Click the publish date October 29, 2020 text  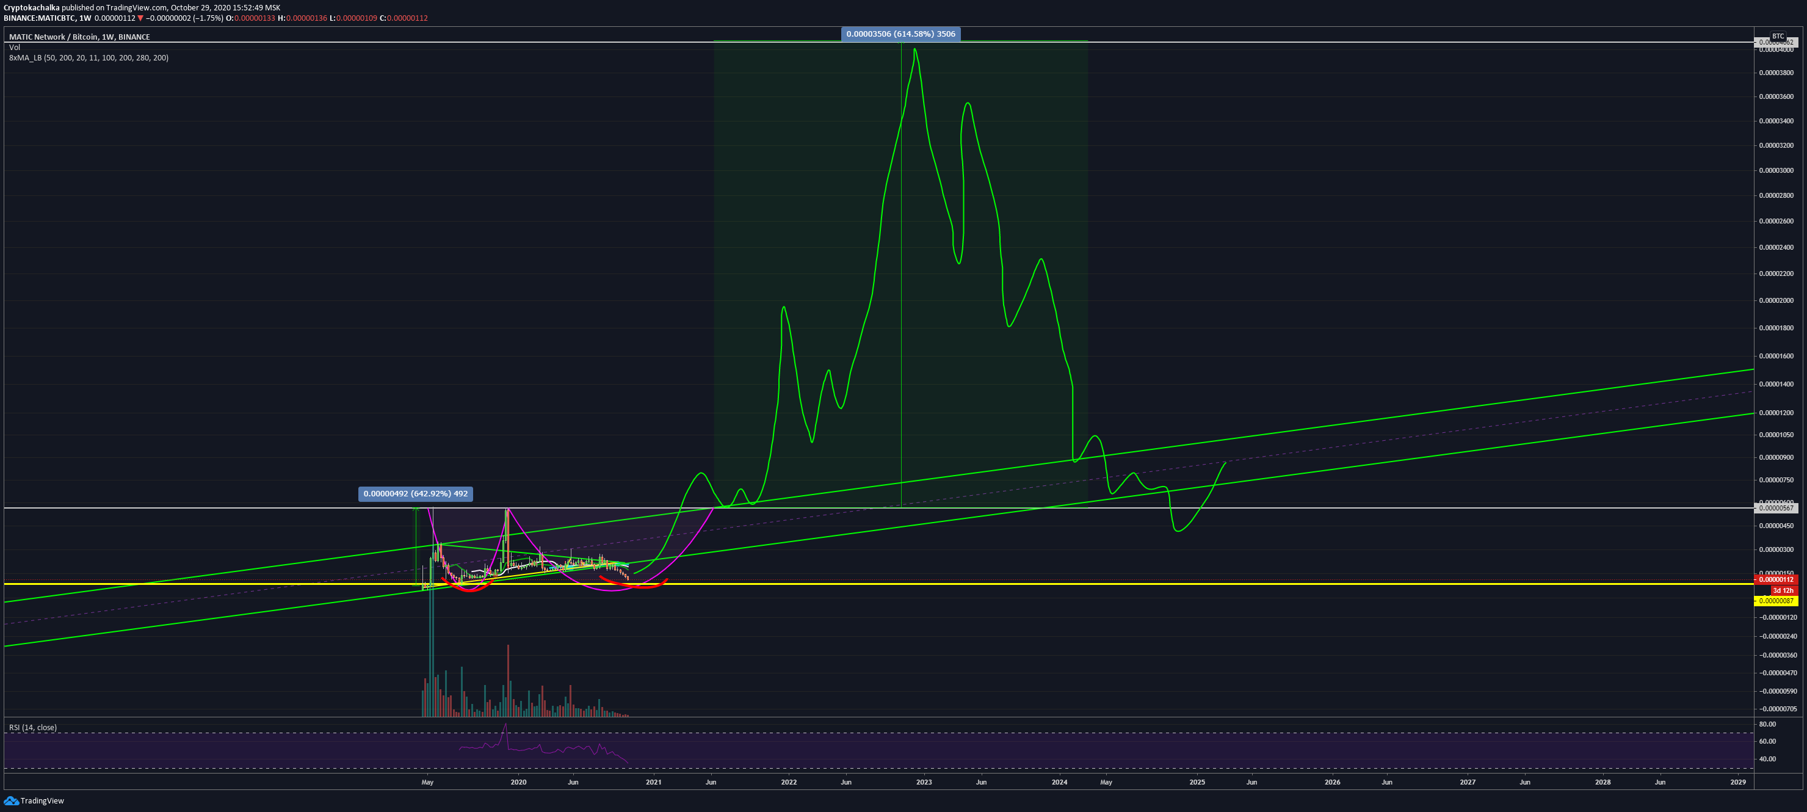point(201,8)
